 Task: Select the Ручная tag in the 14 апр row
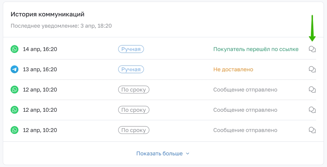[131, 49]
